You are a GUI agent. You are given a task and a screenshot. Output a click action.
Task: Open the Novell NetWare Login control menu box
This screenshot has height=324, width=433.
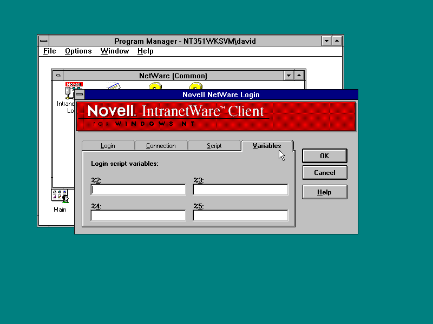tap(80, 94)
